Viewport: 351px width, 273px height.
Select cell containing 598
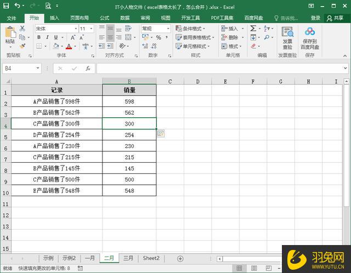pos(129,101)
